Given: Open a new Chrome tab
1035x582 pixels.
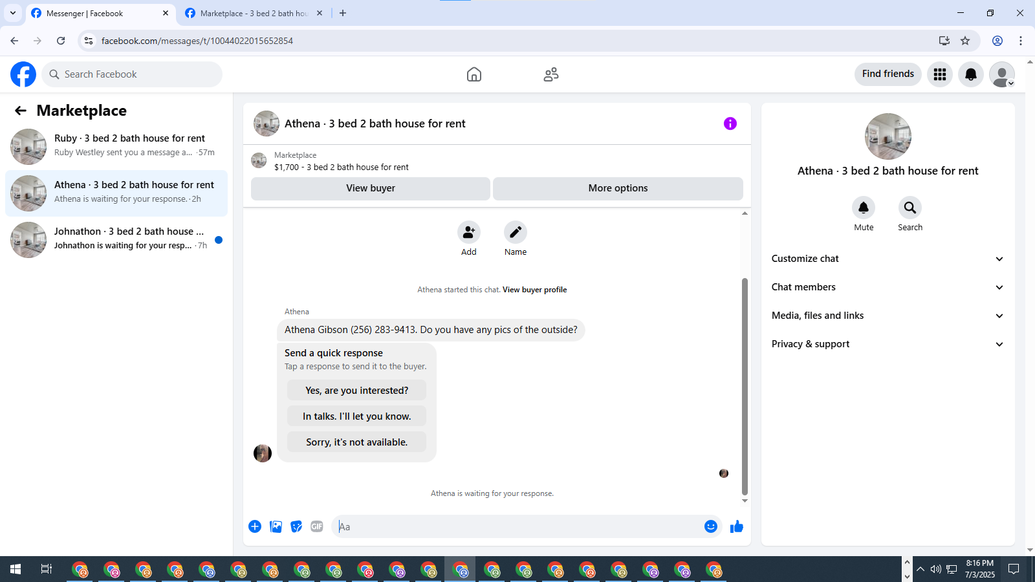Looking at the screenshot, I should tap(343, 13).
